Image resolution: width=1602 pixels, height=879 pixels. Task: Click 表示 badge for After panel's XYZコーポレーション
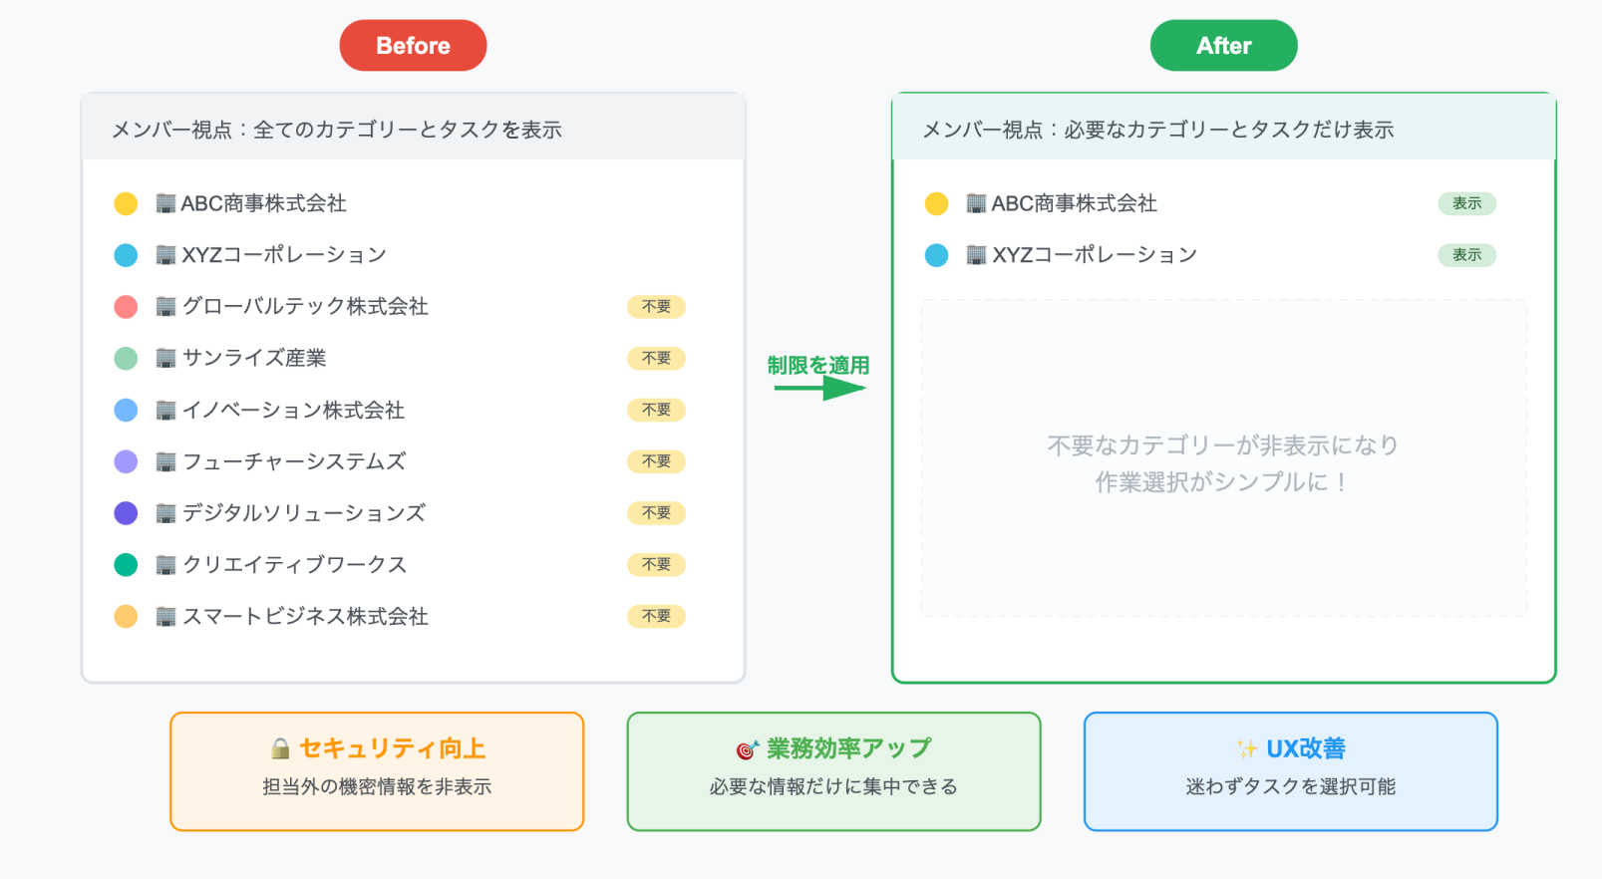click(1466, 255)
